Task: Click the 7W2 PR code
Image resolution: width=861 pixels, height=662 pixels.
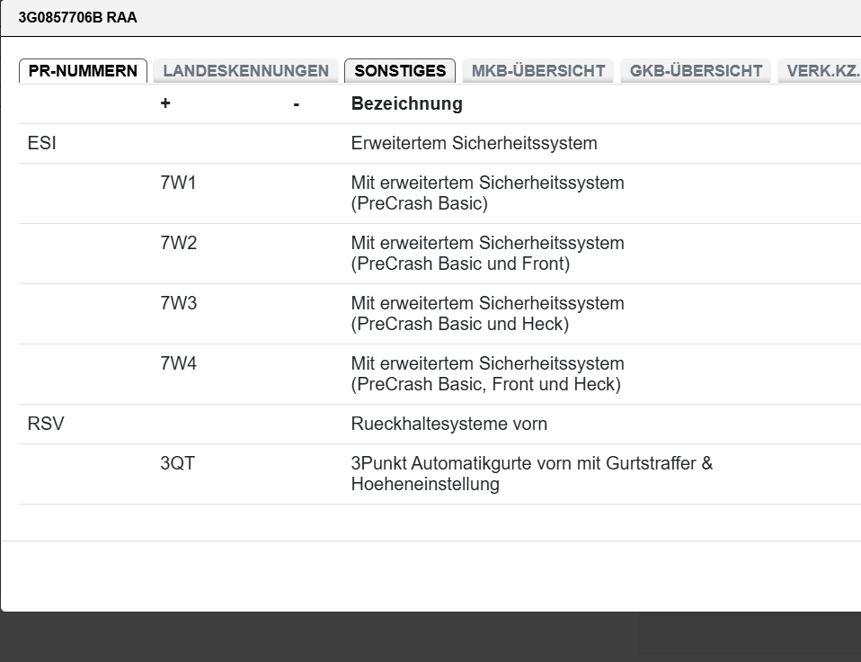Action: pos(178,244)
